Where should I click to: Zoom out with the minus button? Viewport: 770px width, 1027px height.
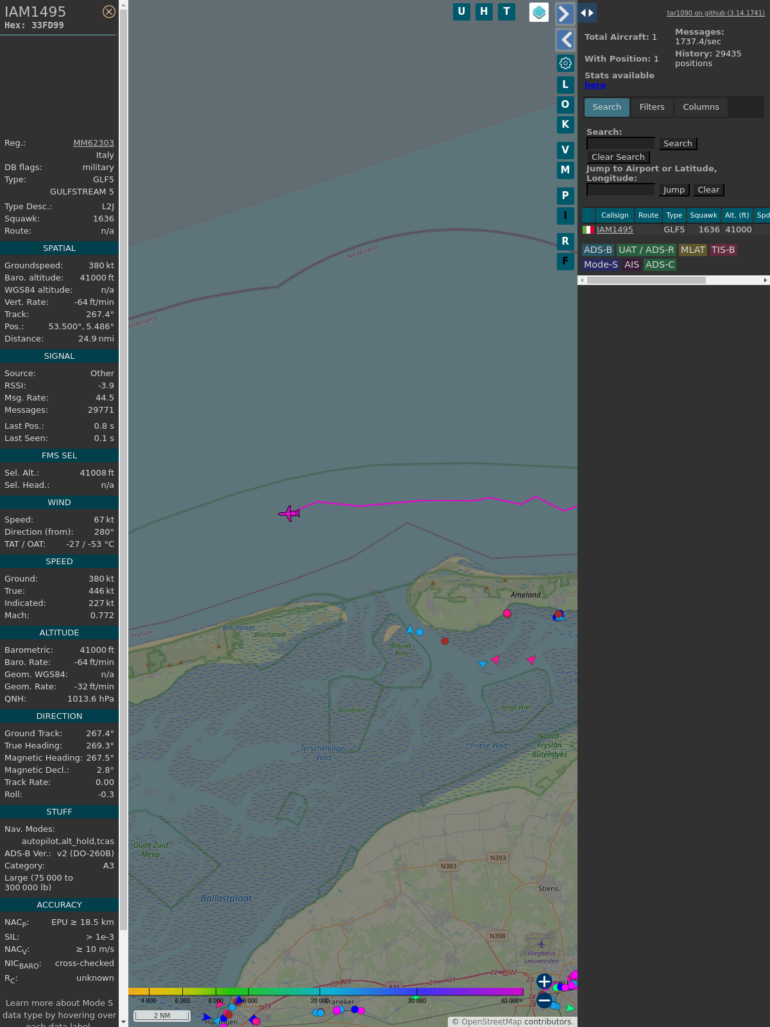coord(544,1000)
